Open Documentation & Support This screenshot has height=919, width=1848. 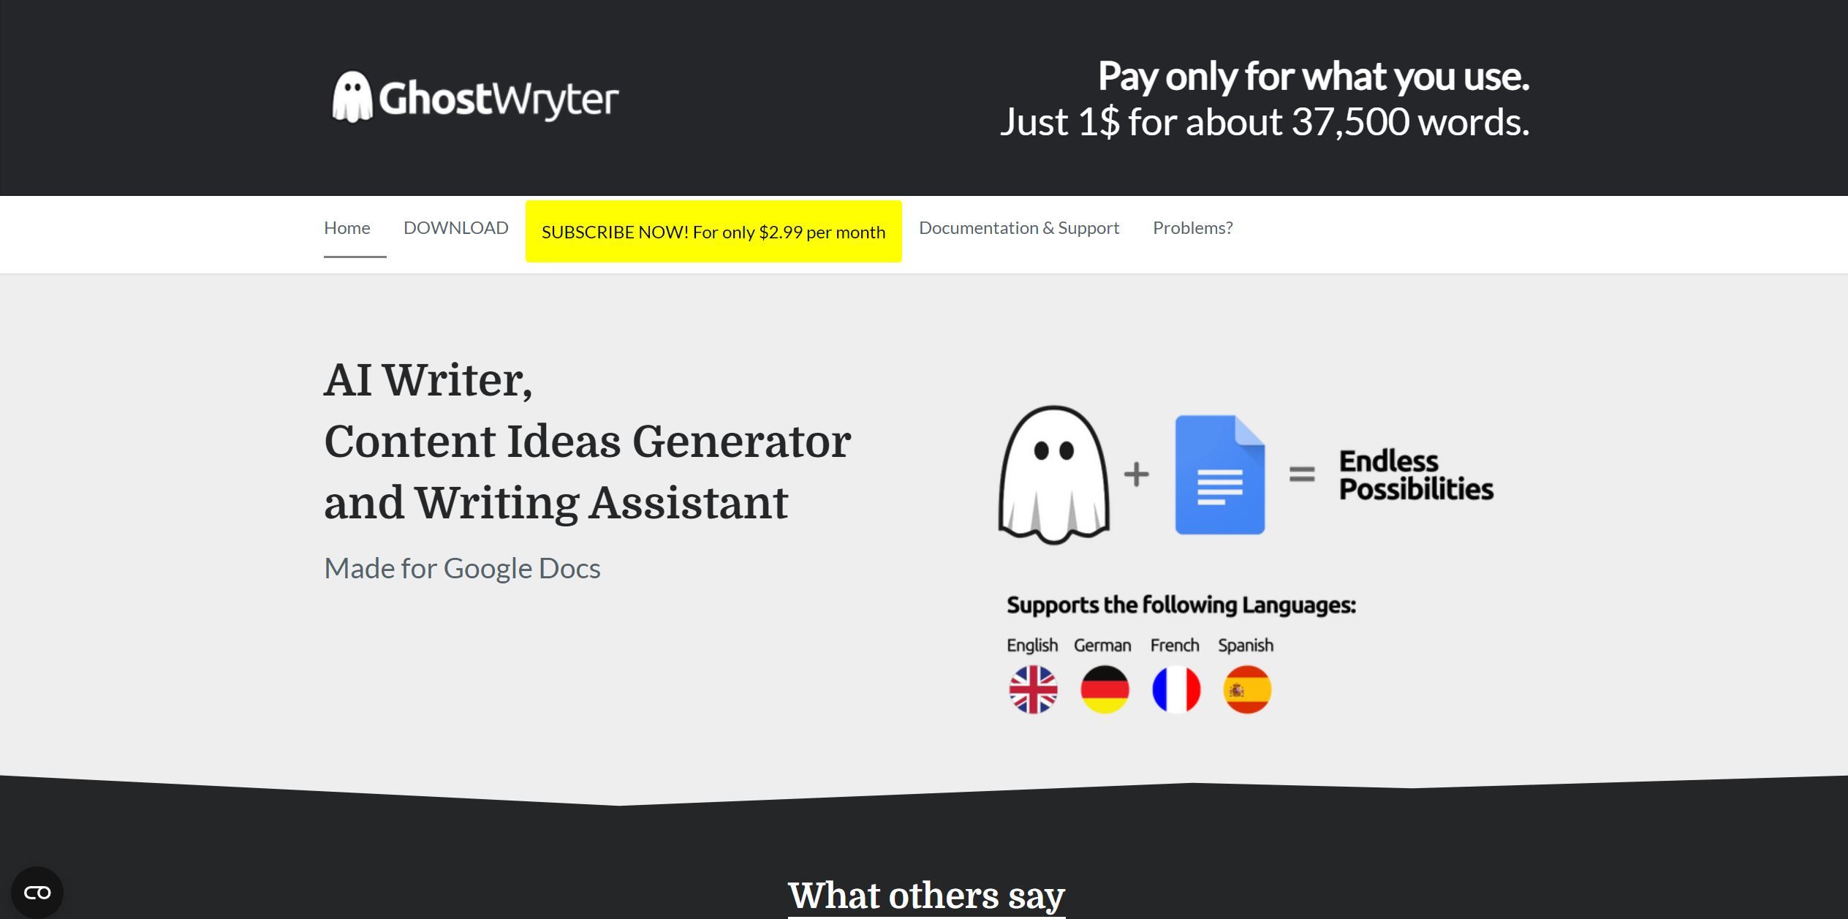pyautogui.click(x=1019, y=228)
